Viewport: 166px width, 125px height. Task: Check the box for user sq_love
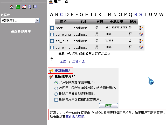pos(52,41)
